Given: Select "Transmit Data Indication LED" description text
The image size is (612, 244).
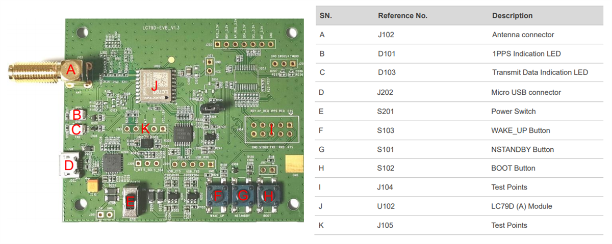Looking at the screenshot, I should 540,72.
